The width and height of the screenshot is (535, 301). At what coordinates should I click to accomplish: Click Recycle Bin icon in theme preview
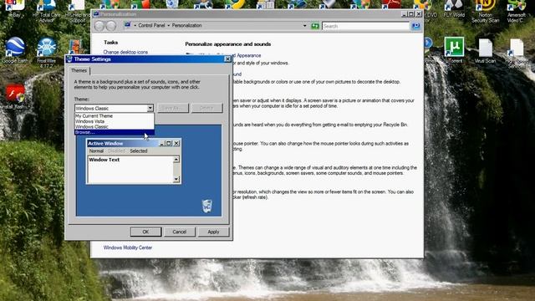(206, 206)
